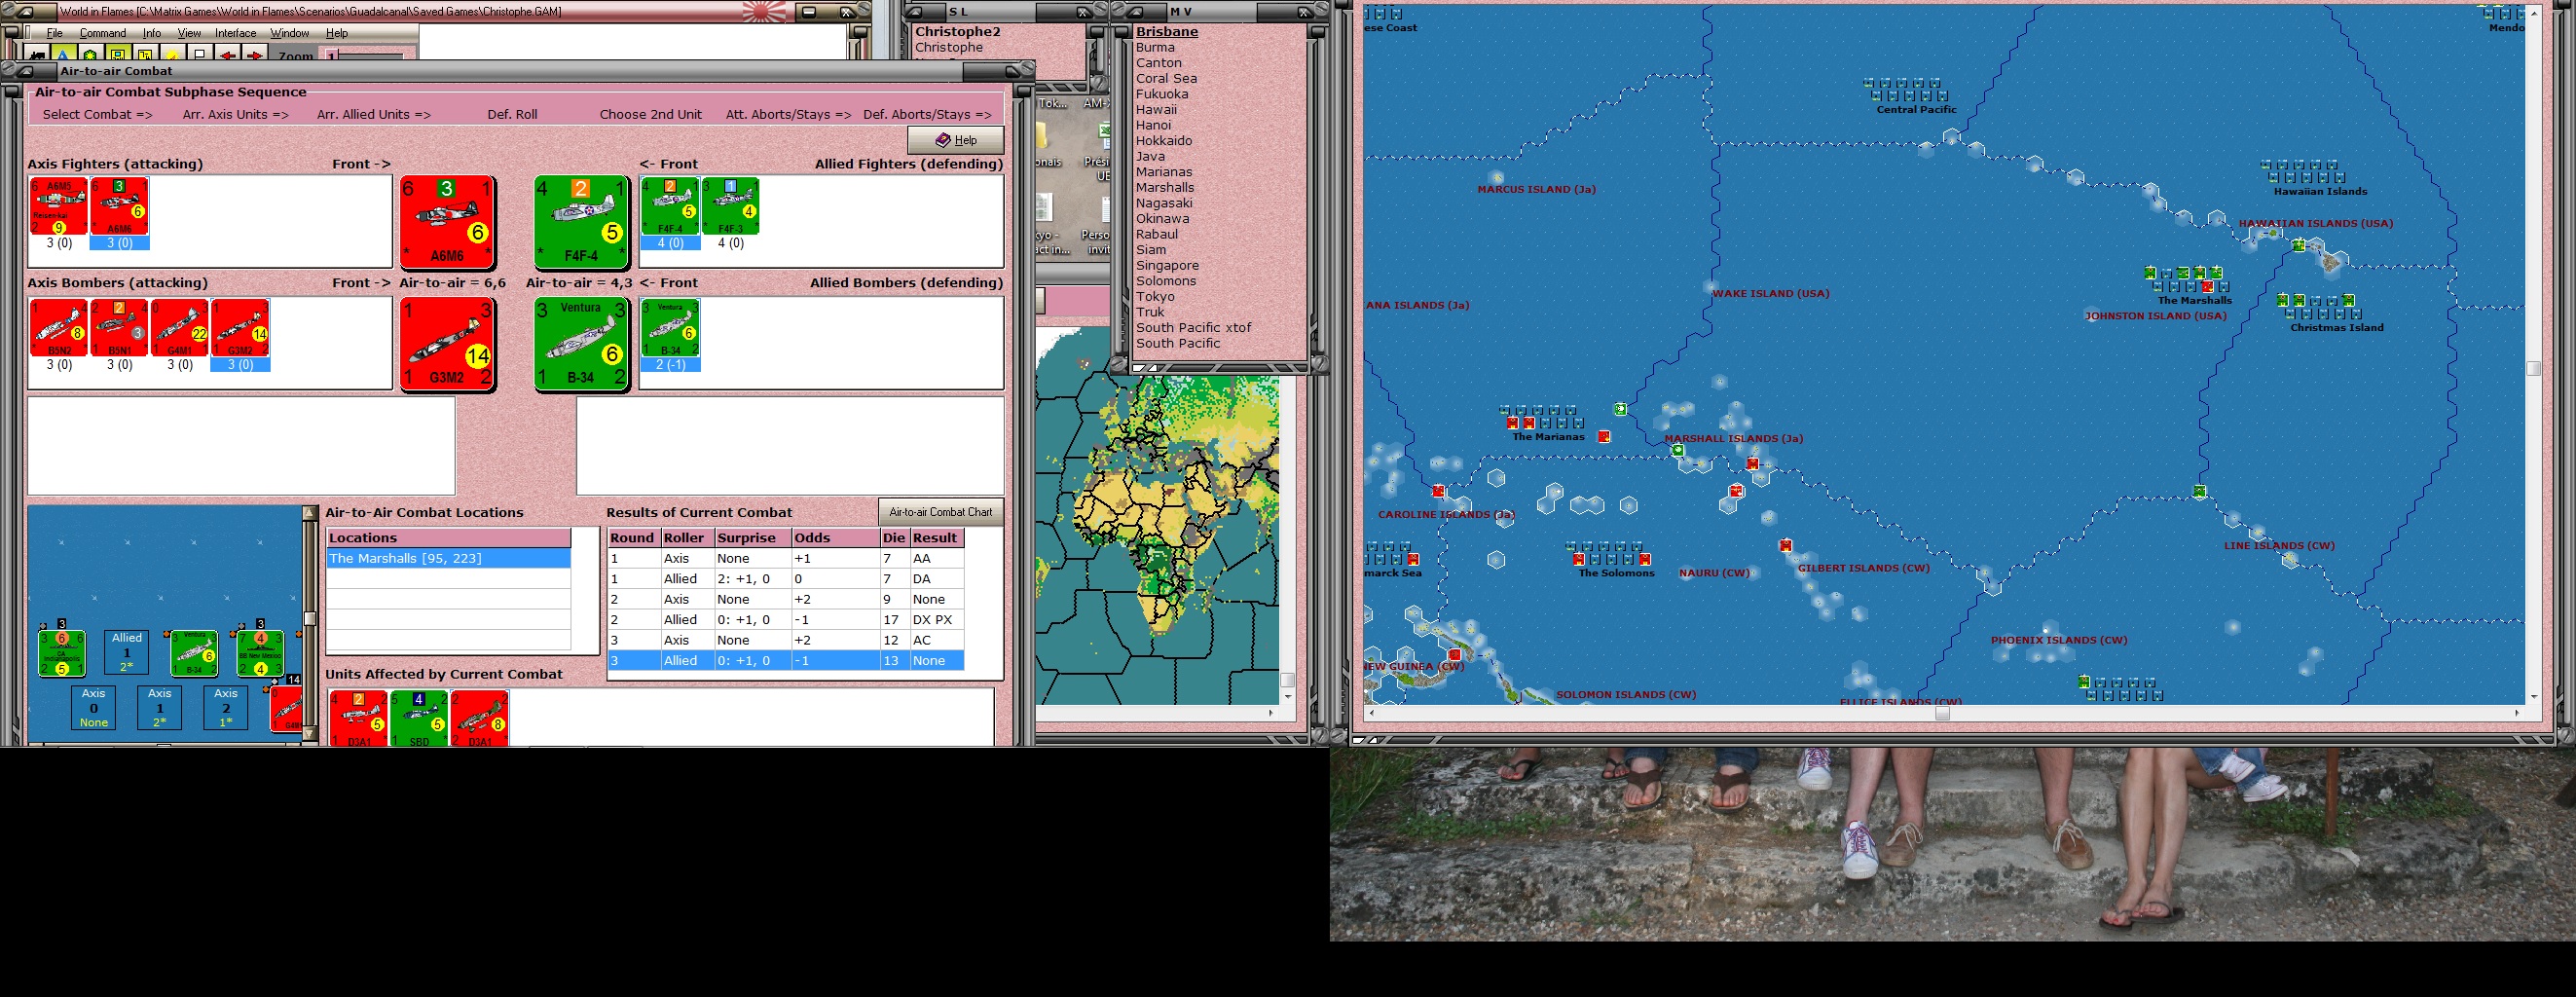This screenshot has width=2576, height=997.
Task: Select Marshalls in the M V list
Action: tap(1165, 187)
